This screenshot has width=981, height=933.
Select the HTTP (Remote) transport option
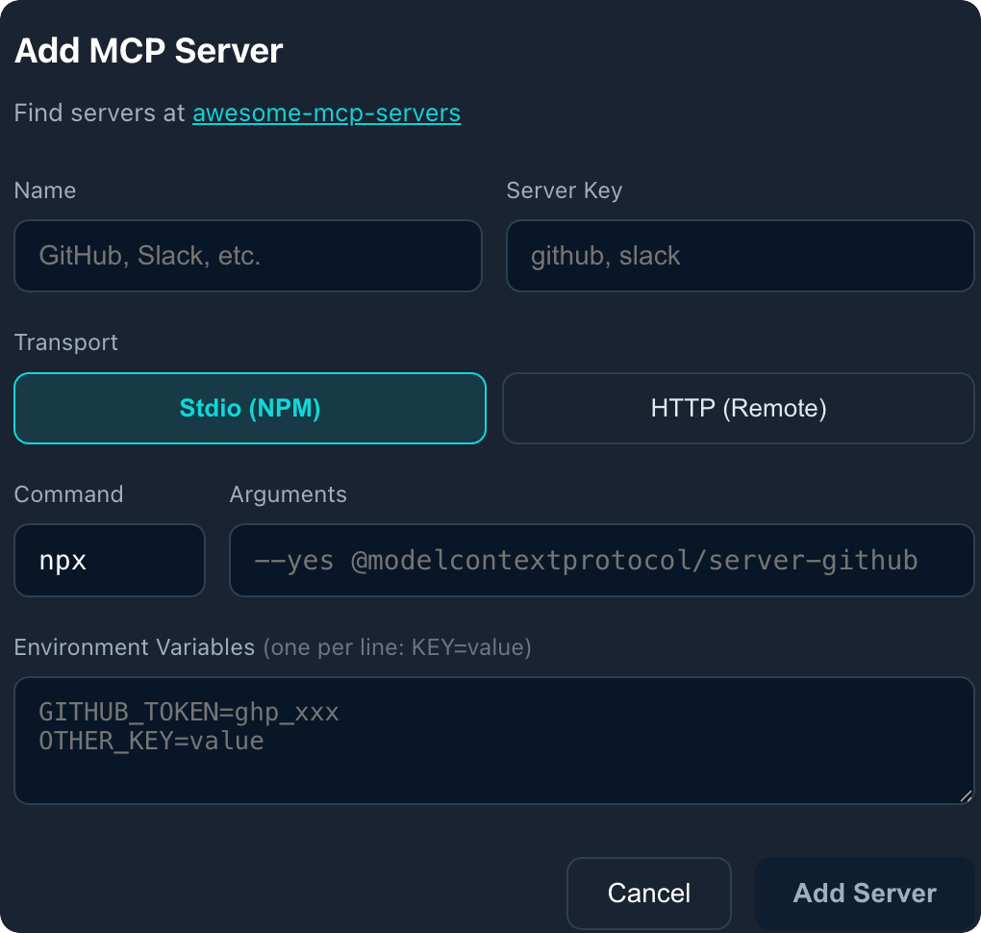tap(738, 408)
